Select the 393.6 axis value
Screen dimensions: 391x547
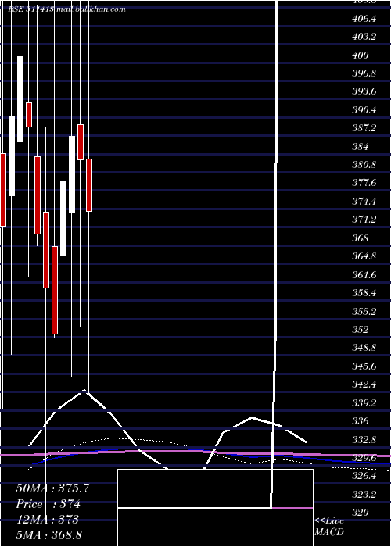[x=364, y=91]
